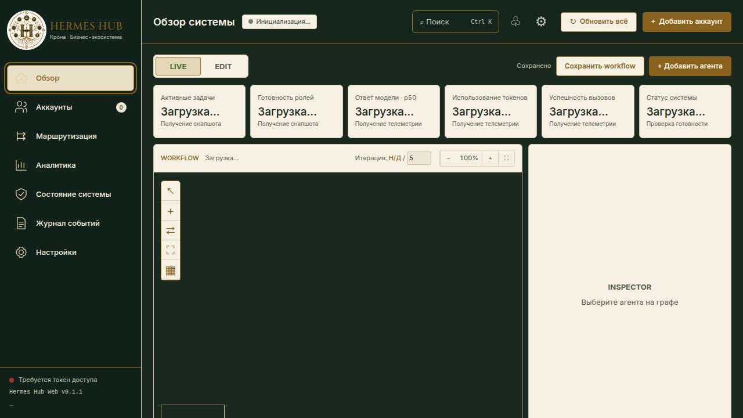This screenshot has height=418, width=743.
Task: Select the arrow pointer tool on canvas
Action: tap(171, 191)
